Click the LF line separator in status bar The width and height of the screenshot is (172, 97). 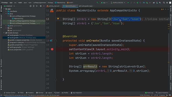click(x=152, y=95)
